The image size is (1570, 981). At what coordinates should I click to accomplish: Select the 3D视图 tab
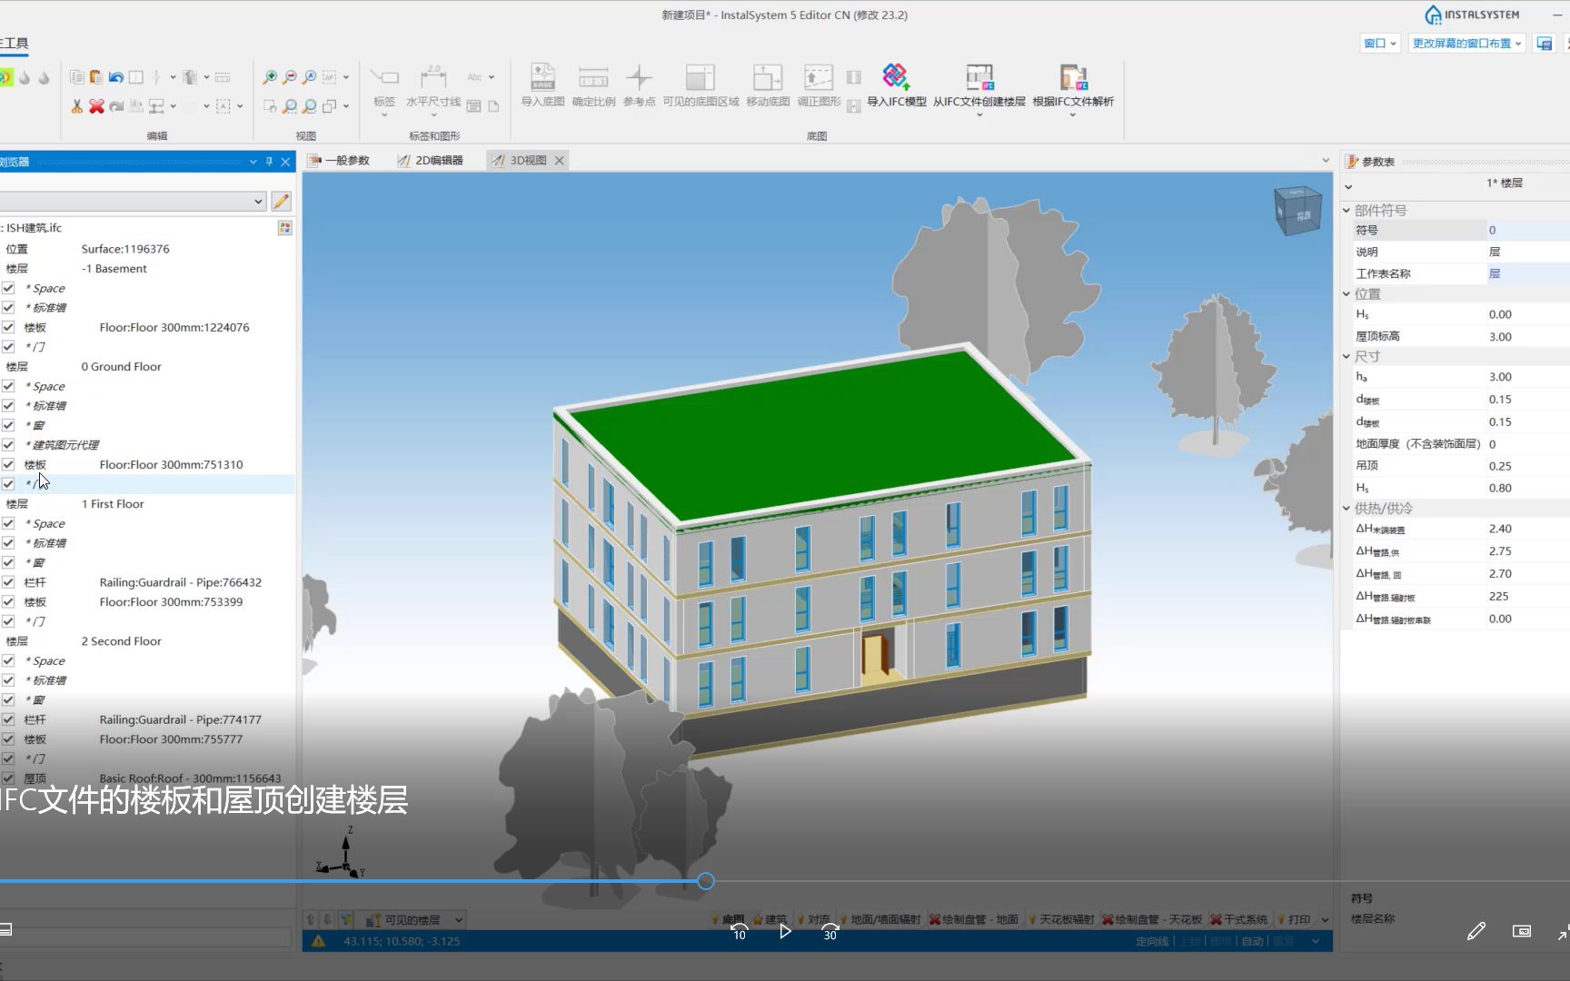[520, 161]
